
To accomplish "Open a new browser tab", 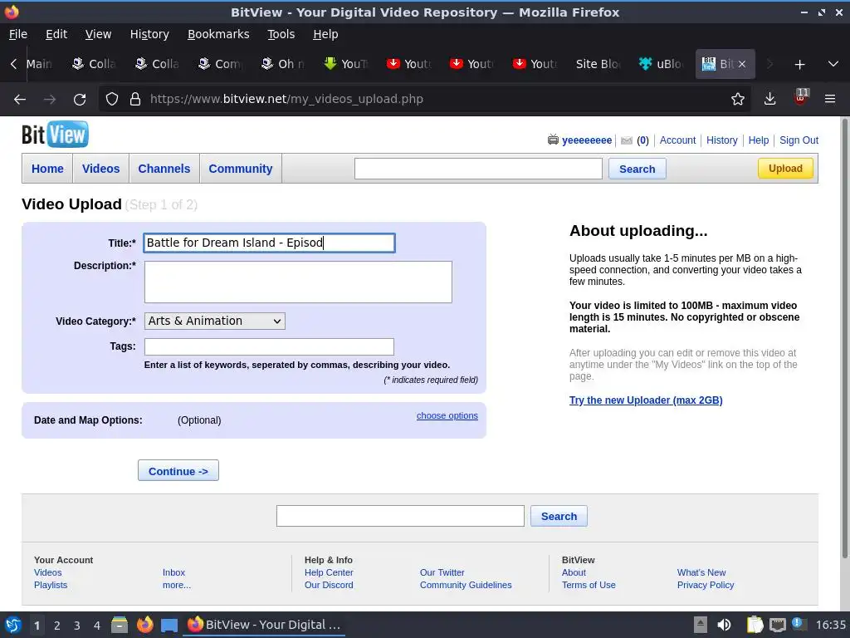I will 799,65.
